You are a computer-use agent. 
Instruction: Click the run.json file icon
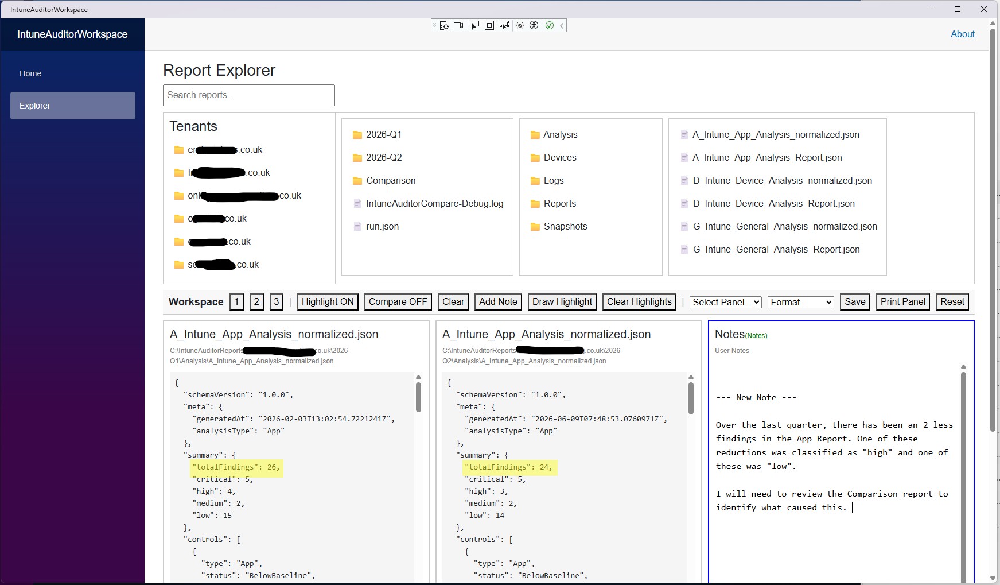[x=357, y=227]
